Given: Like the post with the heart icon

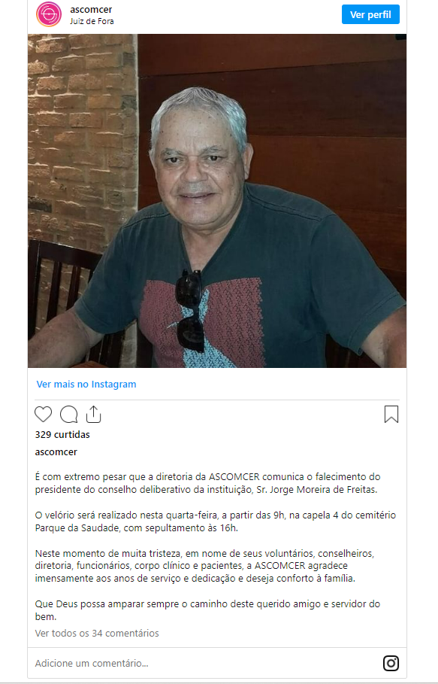Looking at the screenshot, I should [43, 414].
